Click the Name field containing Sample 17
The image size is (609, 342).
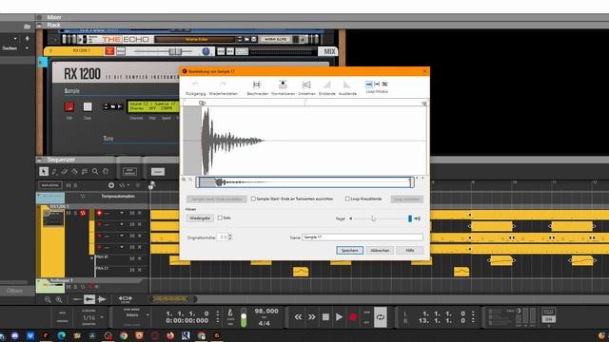[363, 237]
